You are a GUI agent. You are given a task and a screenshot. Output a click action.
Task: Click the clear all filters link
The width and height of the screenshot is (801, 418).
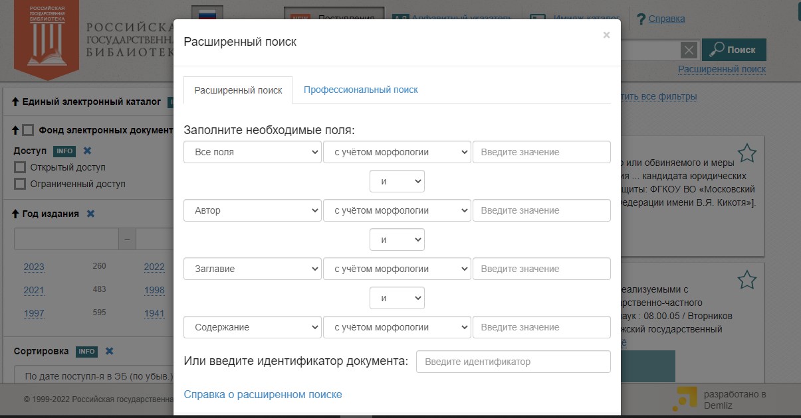(x=658, y=97)
